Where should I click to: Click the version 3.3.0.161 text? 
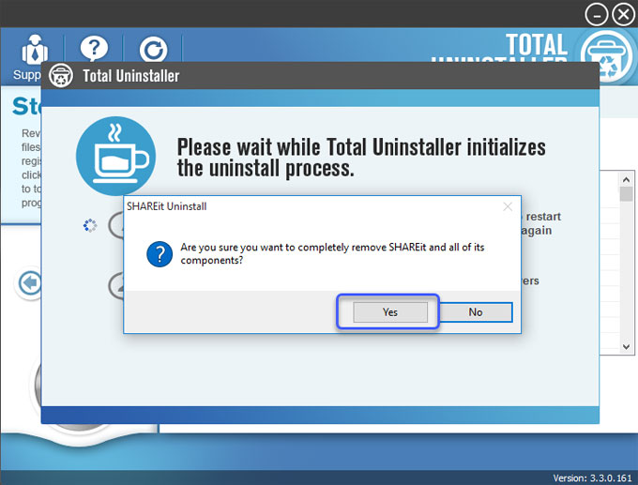(592, 477)
